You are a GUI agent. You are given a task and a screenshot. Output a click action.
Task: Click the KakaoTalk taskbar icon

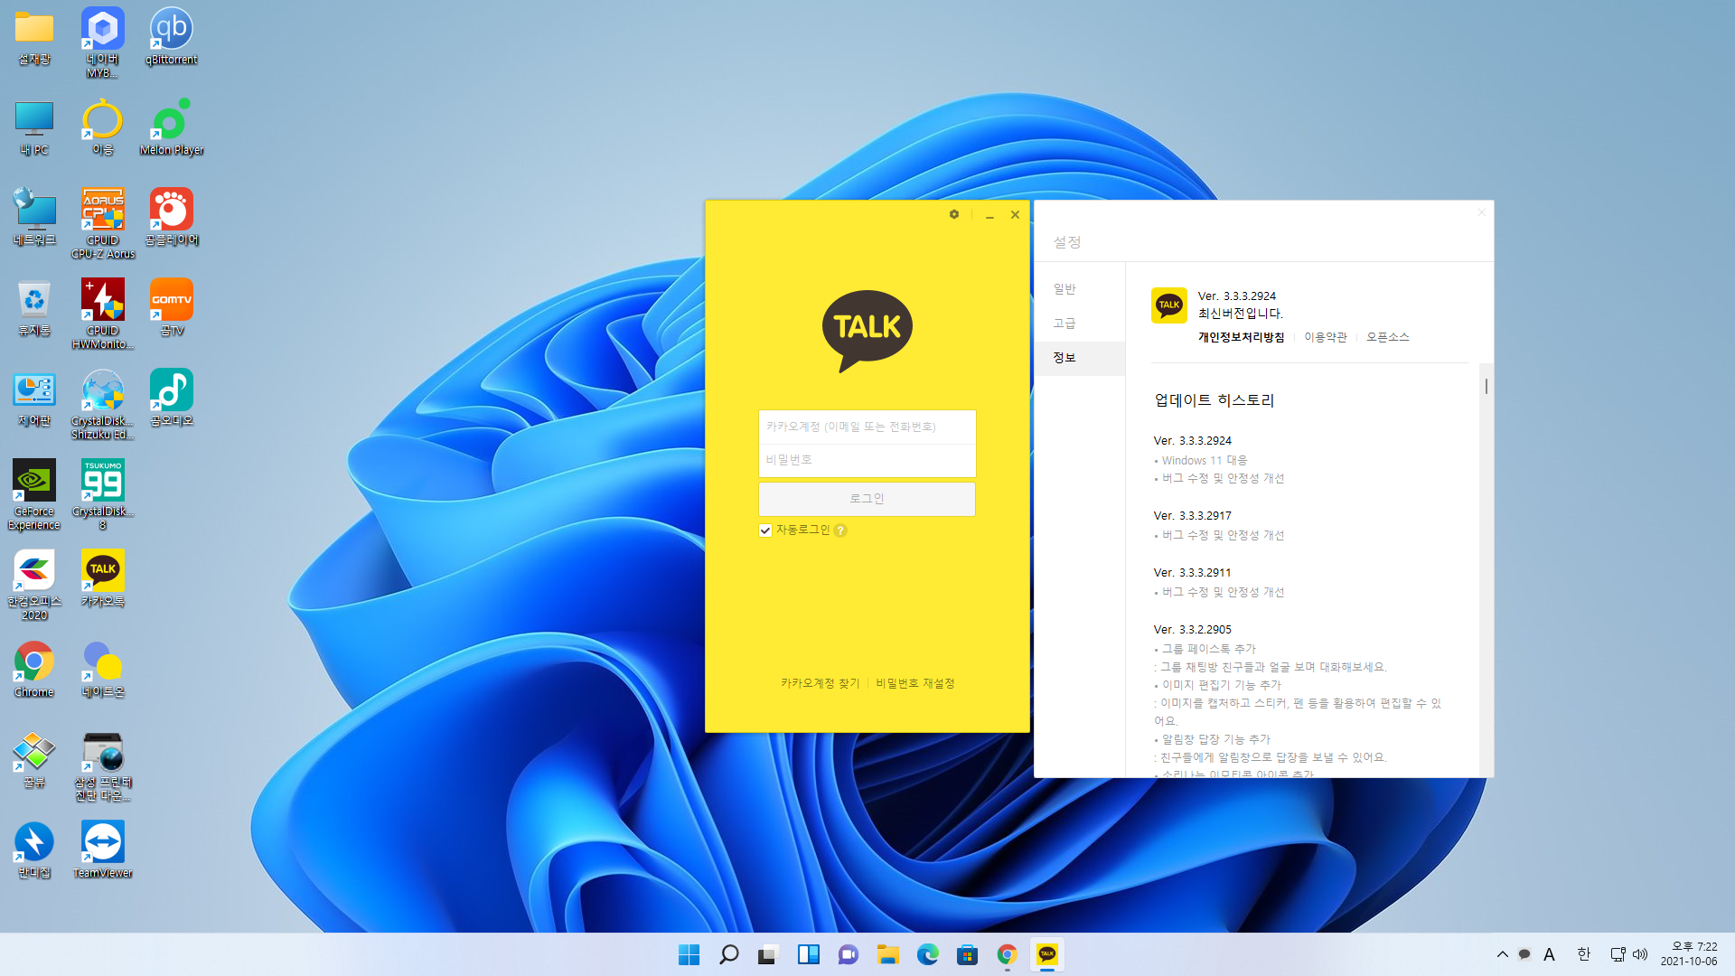[1046, 954]
